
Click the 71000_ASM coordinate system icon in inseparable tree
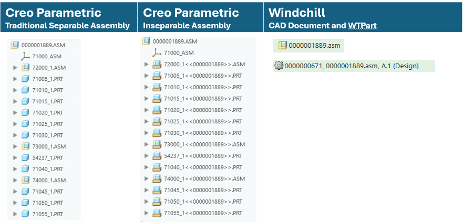[x=157, y=53]
